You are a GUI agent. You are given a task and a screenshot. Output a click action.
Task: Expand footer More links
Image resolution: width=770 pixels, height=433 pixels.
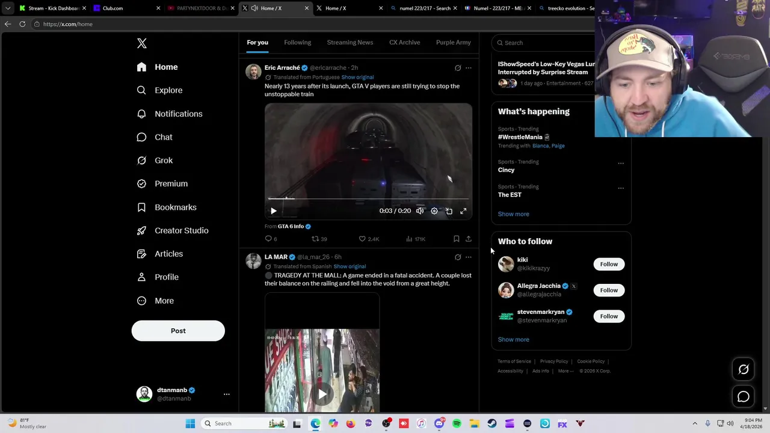pyautogui.click(x=565, y=371)
